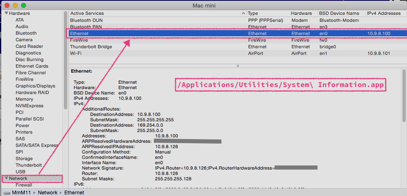Click the Configuration Method value Manual
This screenshot has width=407, height=196.
coord(163,152)
